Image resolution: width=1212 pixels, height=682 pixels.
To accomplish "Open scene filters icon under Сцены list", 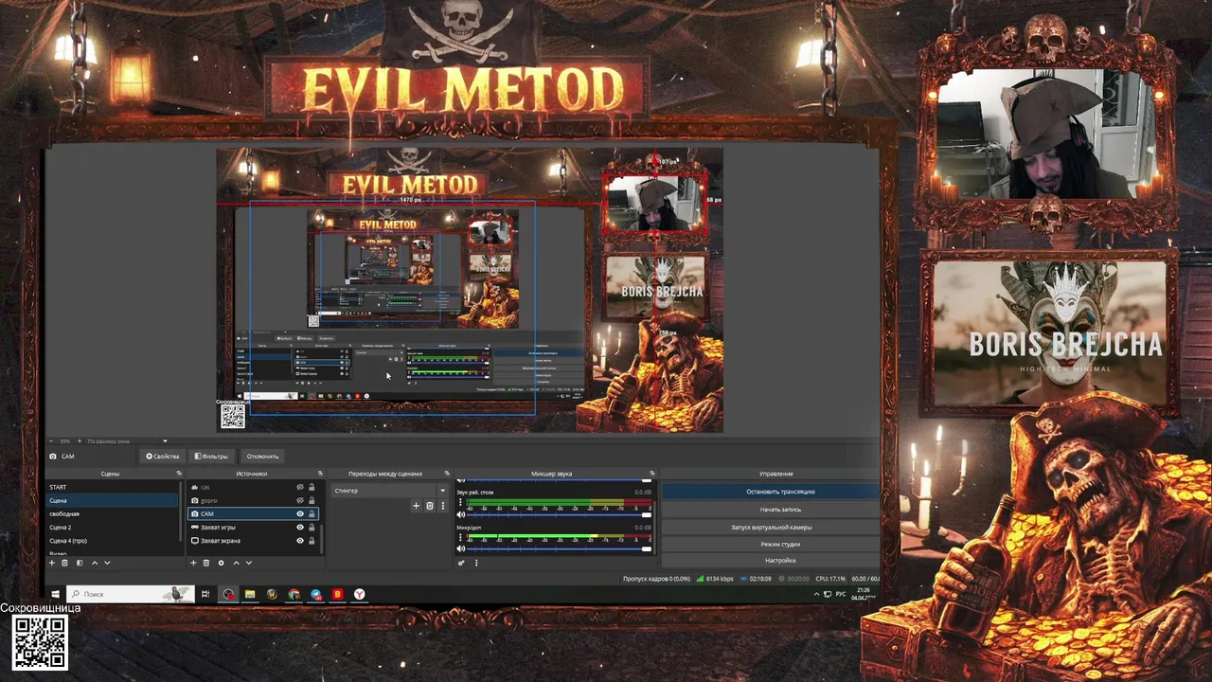I will click(80, 563).
